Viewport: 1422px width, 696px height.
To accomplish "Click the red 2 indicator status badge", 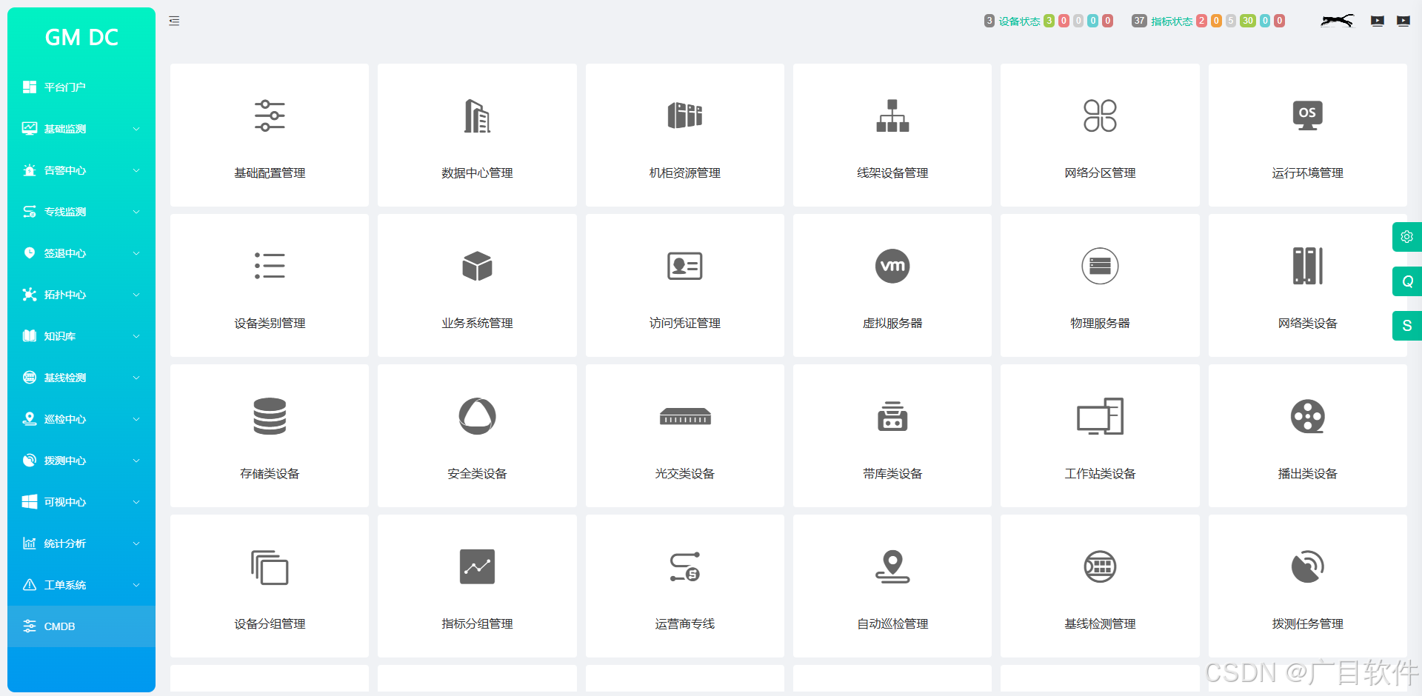I will [x=1201, y=21].
